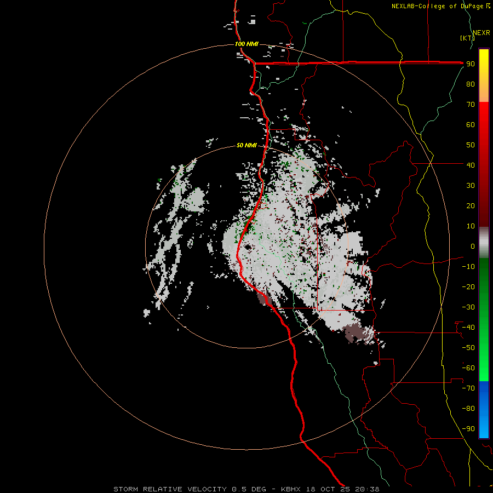Select the 40 value on the velocity legend
The height and width of the screenshot is (493, 493).
[471, 165]
